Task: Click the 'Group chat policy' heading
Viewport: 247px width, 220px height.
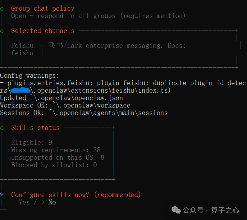Action: [43, 8]
